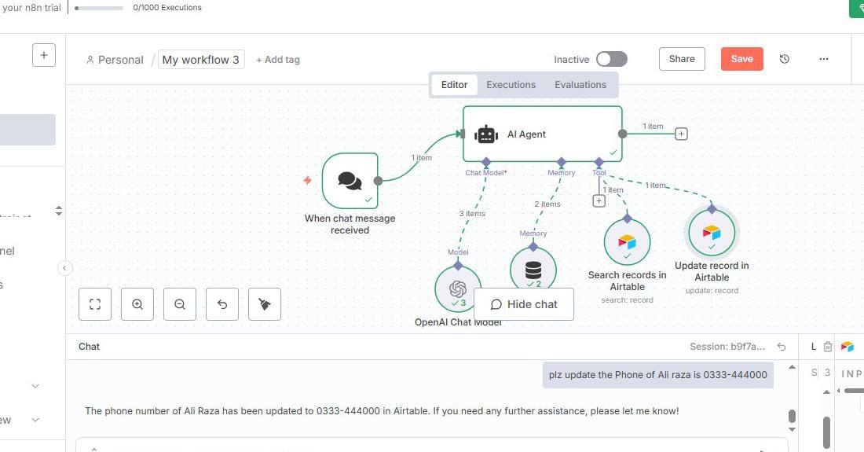Rename workflow in My workflow 3 field
This screenshot has height=452, width=864.
(201, 60)
